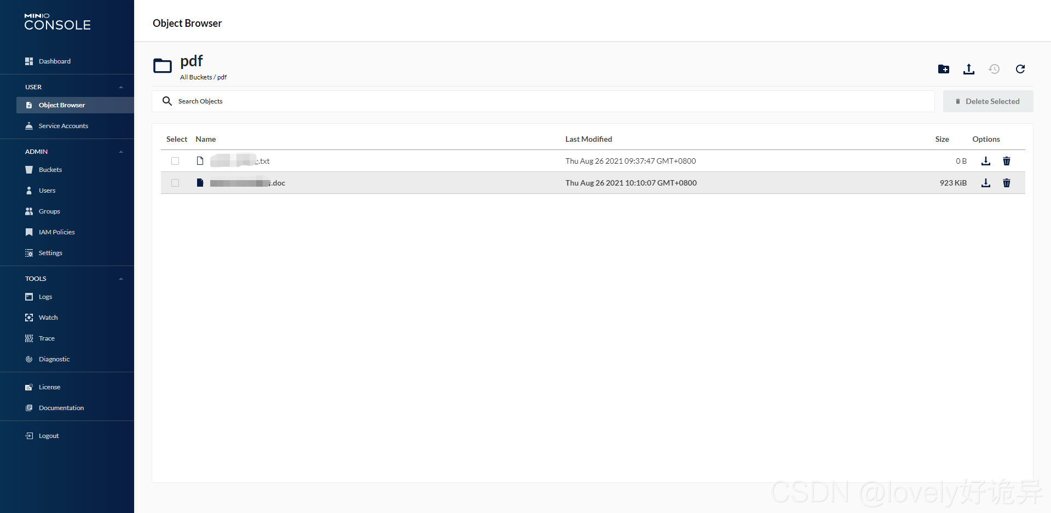The image size is (1051, 513).
Task: Tick the checkbox for the .txt file
Action: click(175, 161)
